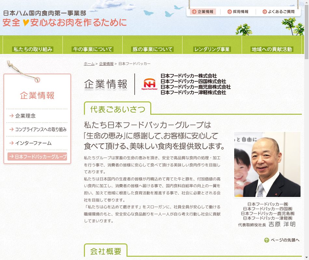This screenshot has height=260, width=309.
Task: Open 日本フードパッカーグループ sidebar link
Action: 37,157
